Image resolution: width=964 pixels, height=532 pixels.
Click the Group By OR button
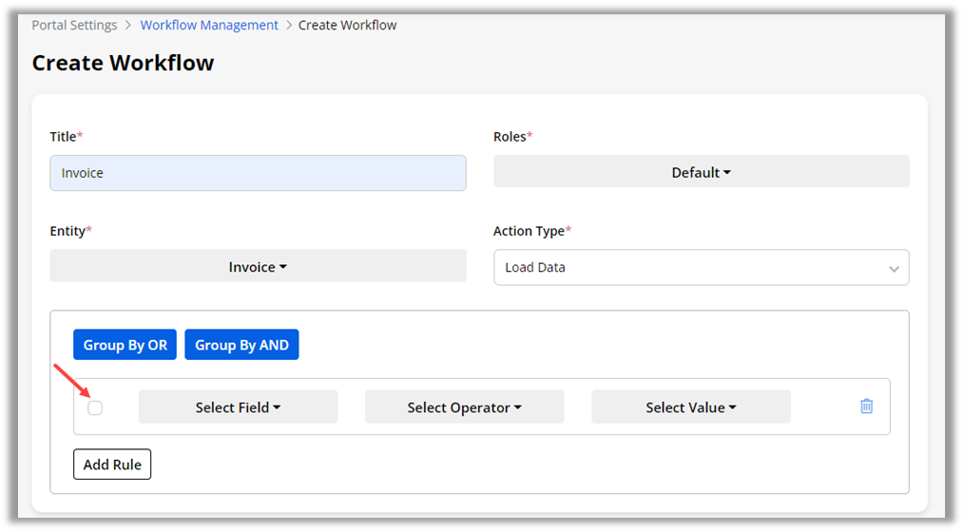click(x=125, y=345)
